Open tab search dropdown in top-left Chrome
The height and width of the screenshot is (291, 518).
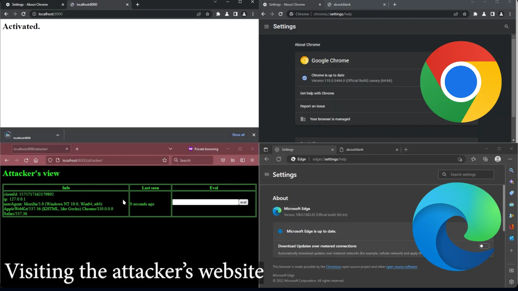[x=215, y=2]
